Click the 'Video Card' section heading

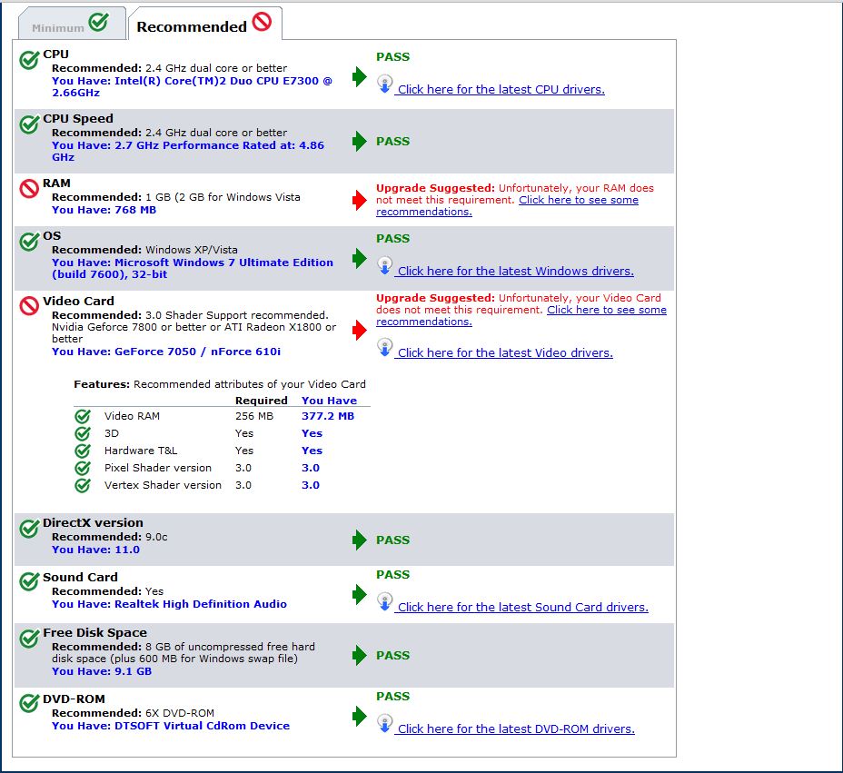pyautogui.click(x=78, y=301)
